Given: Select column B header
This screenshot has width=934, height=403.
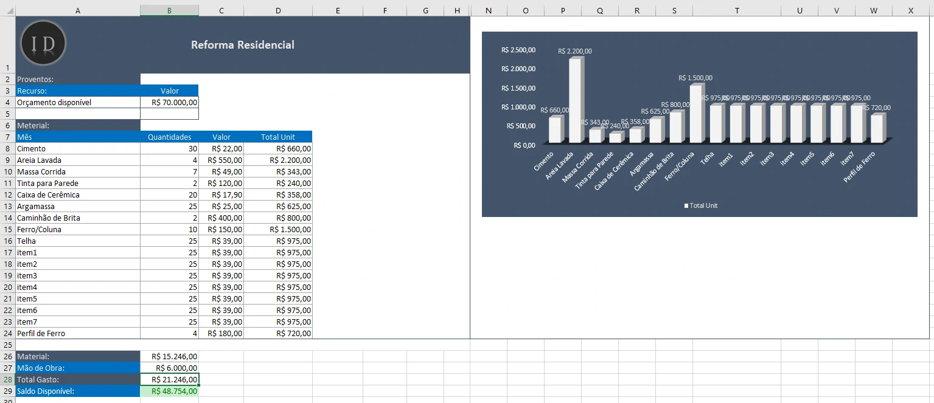Looking at the screenshot, I should (169, 10).
